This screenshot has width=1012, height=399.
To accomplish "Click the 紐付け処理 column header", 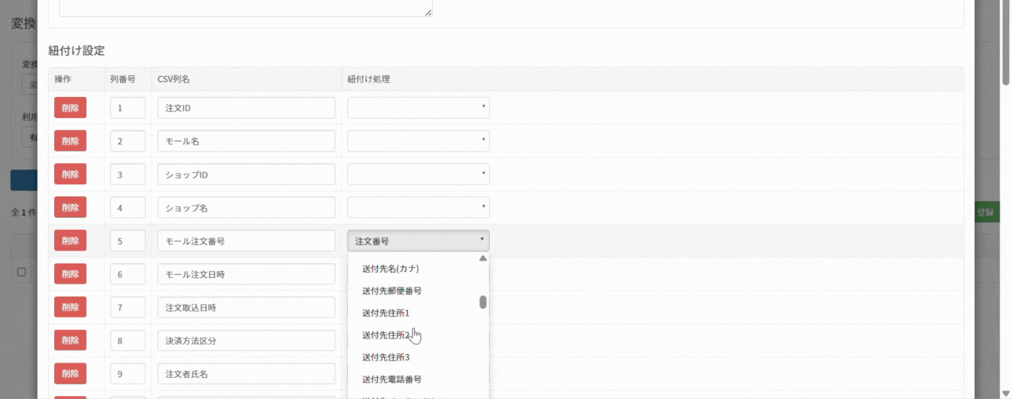I will click(368, 79).
